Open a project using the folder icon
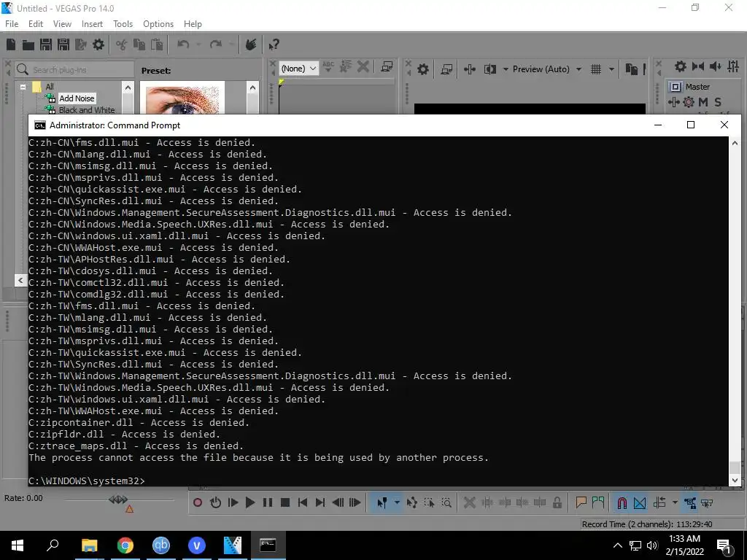This screenshot has width=747, height=560. point(28,44)
